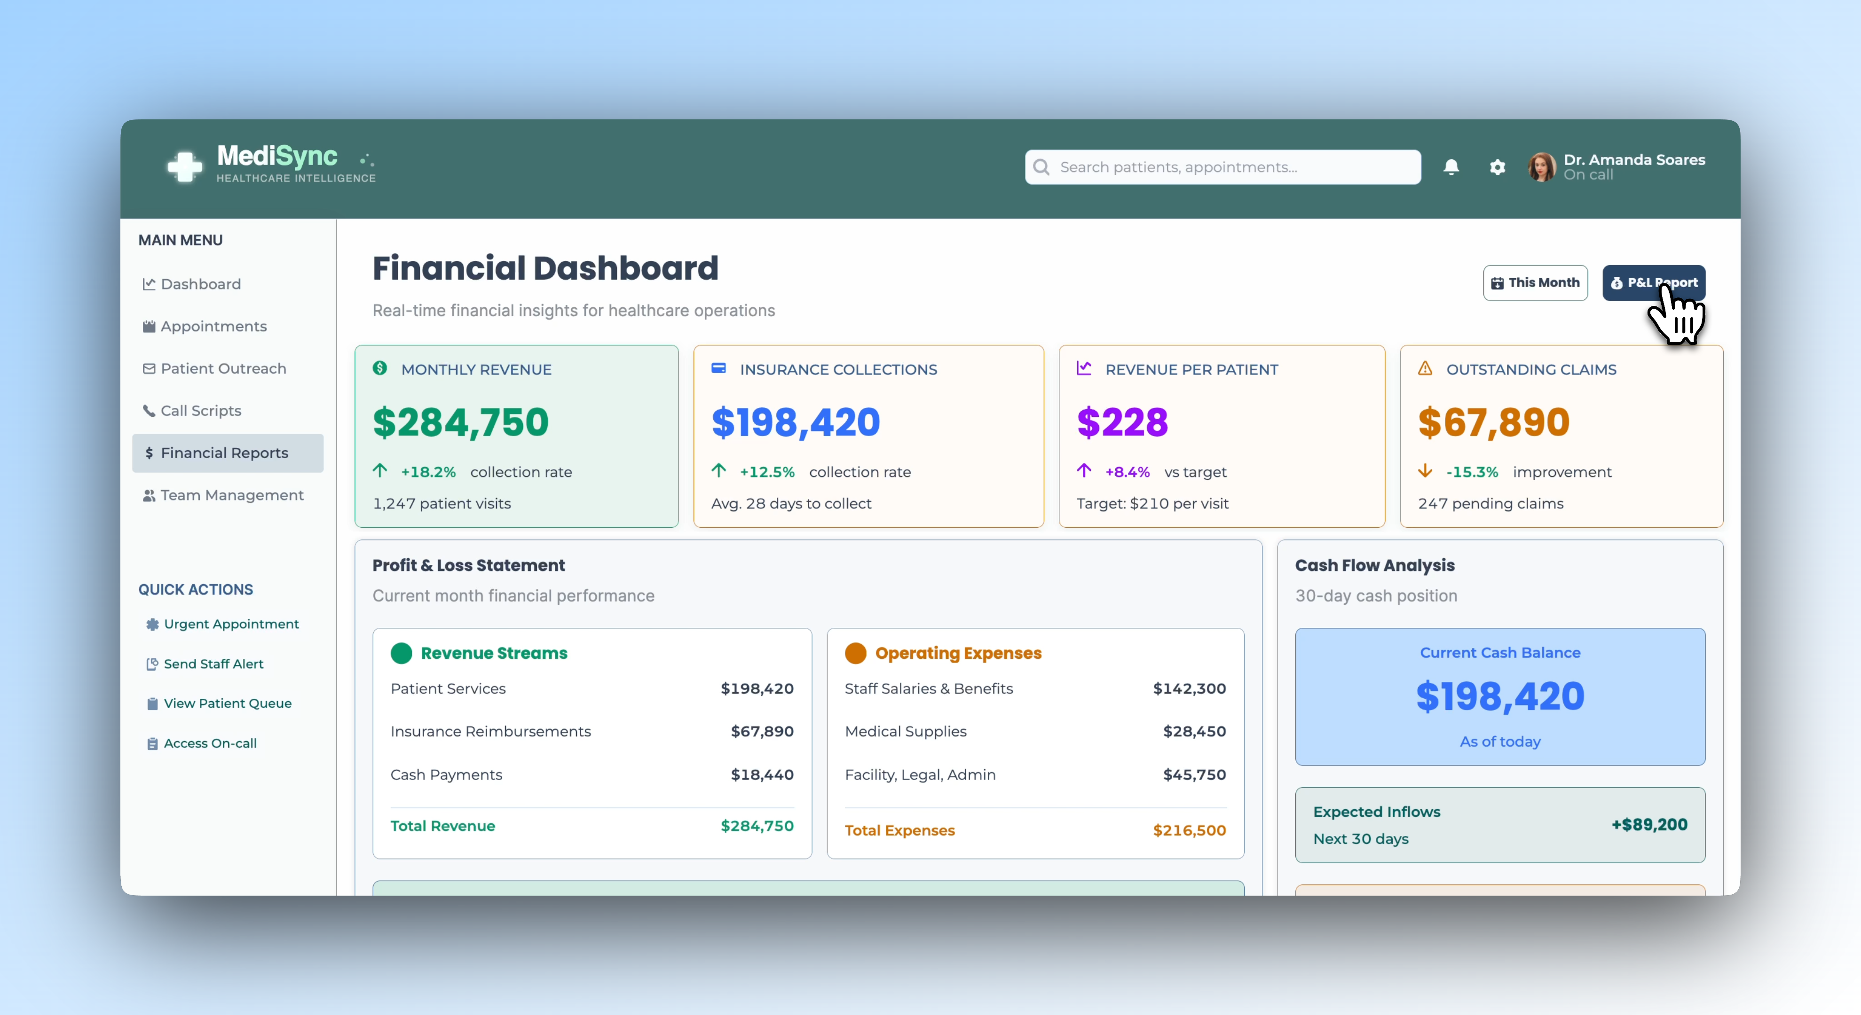This screenshot has height=1015, width=1861.
Task: Navigate to Team Management
Action: 231,495
